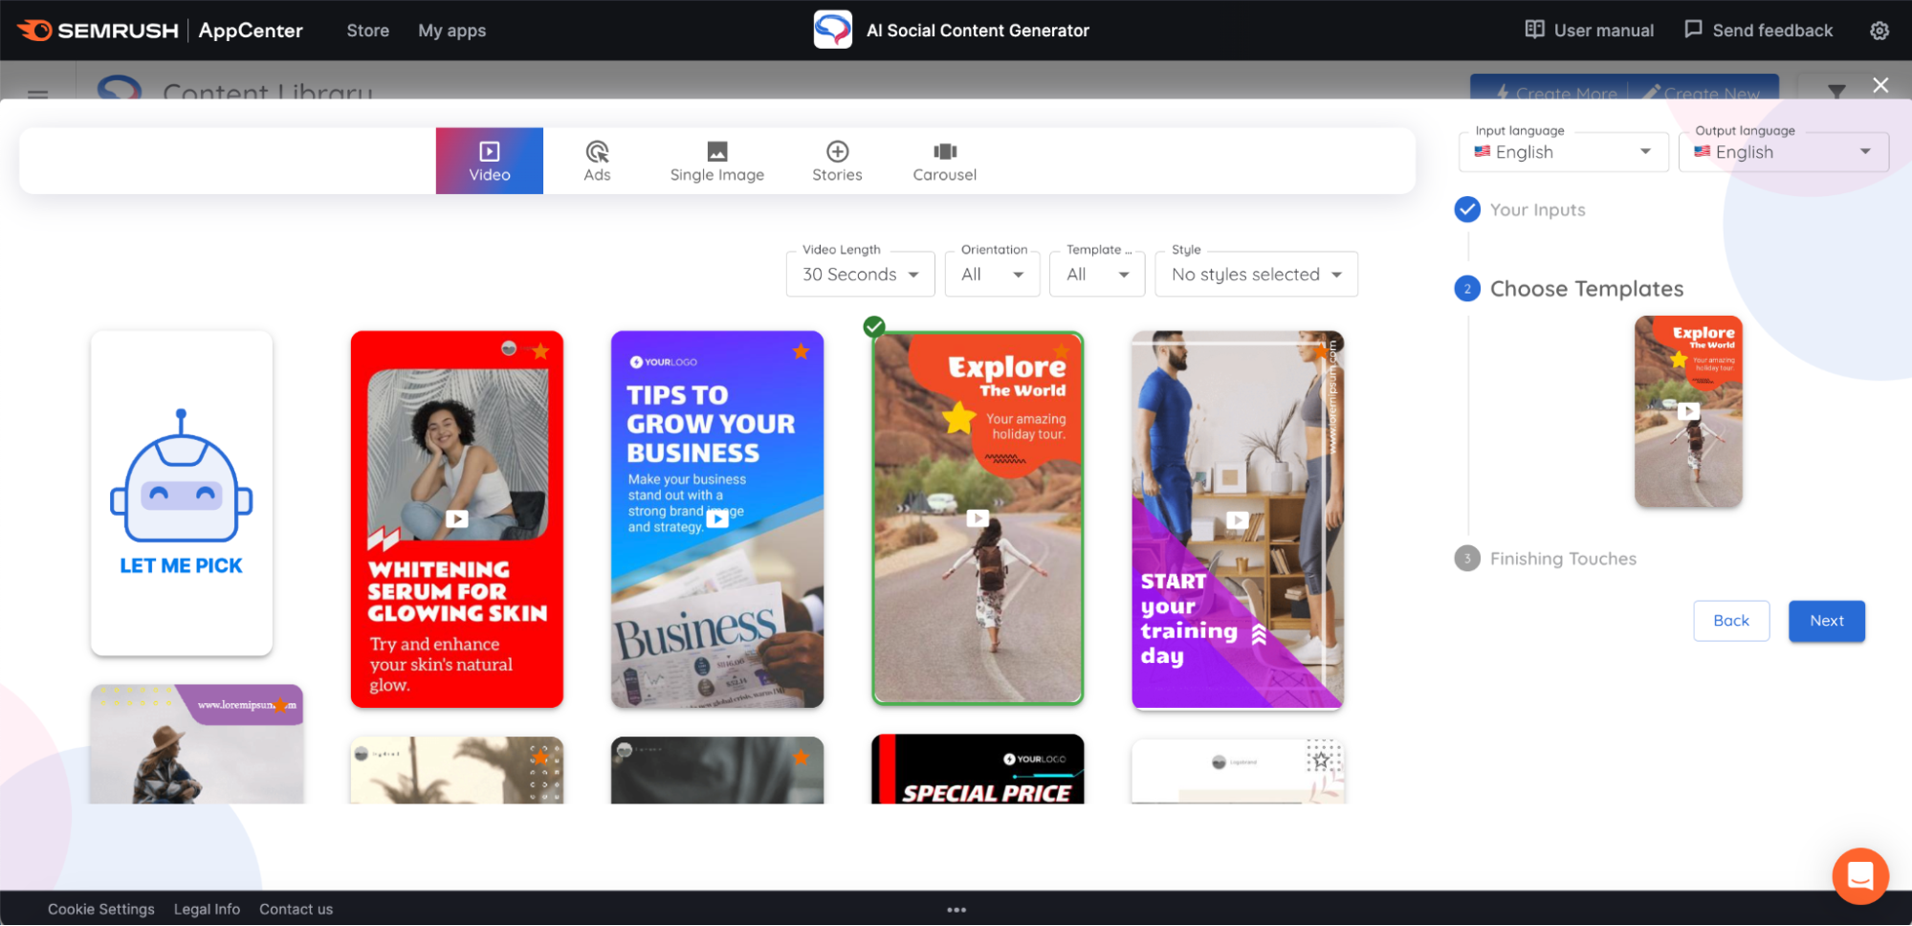This screenshot has height=926, width=1912.
Task: Toggle the star on Tips To Grow Your Business
Action: 801,352
